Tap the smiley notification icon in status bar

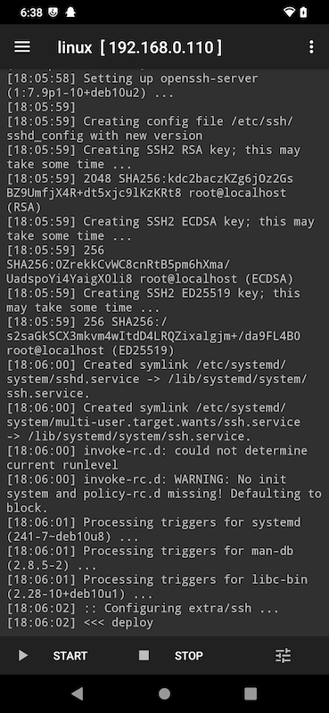(53, 12)
